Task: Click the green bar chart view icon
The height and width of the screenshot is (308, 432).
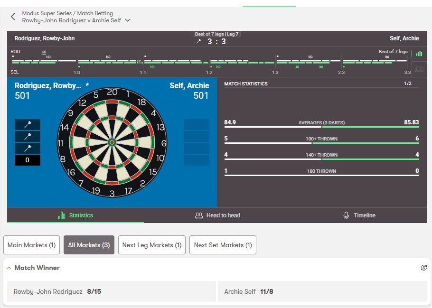Action: coord(419,54)
